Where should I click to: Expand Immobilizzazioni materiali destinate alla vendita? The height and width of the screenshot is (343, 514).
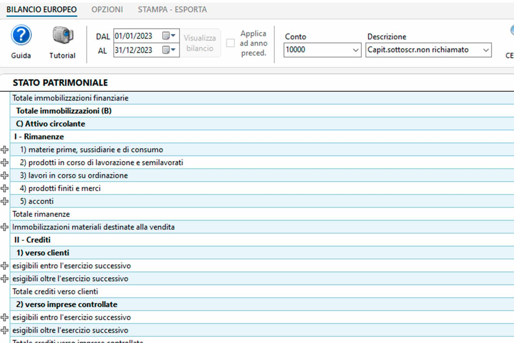4,227
